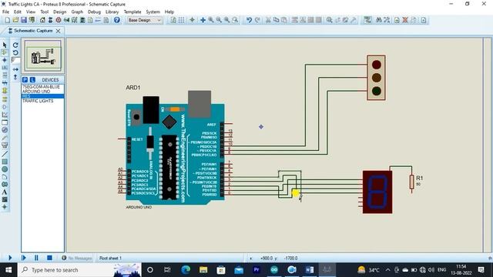Click the rotate clockwise icon
The width and height of the screenshot is (493, 277).
coord(15,45)
